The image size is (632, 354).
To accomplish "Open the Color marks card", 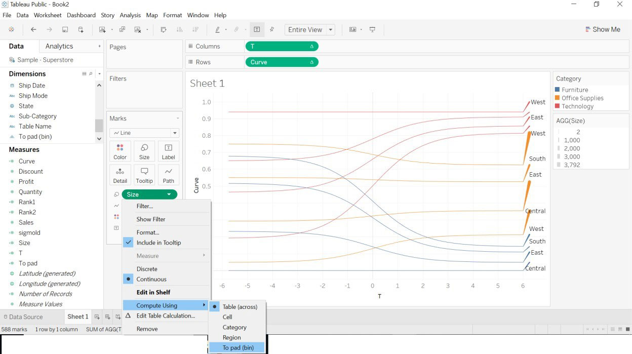I will click(x=120, y=151).
